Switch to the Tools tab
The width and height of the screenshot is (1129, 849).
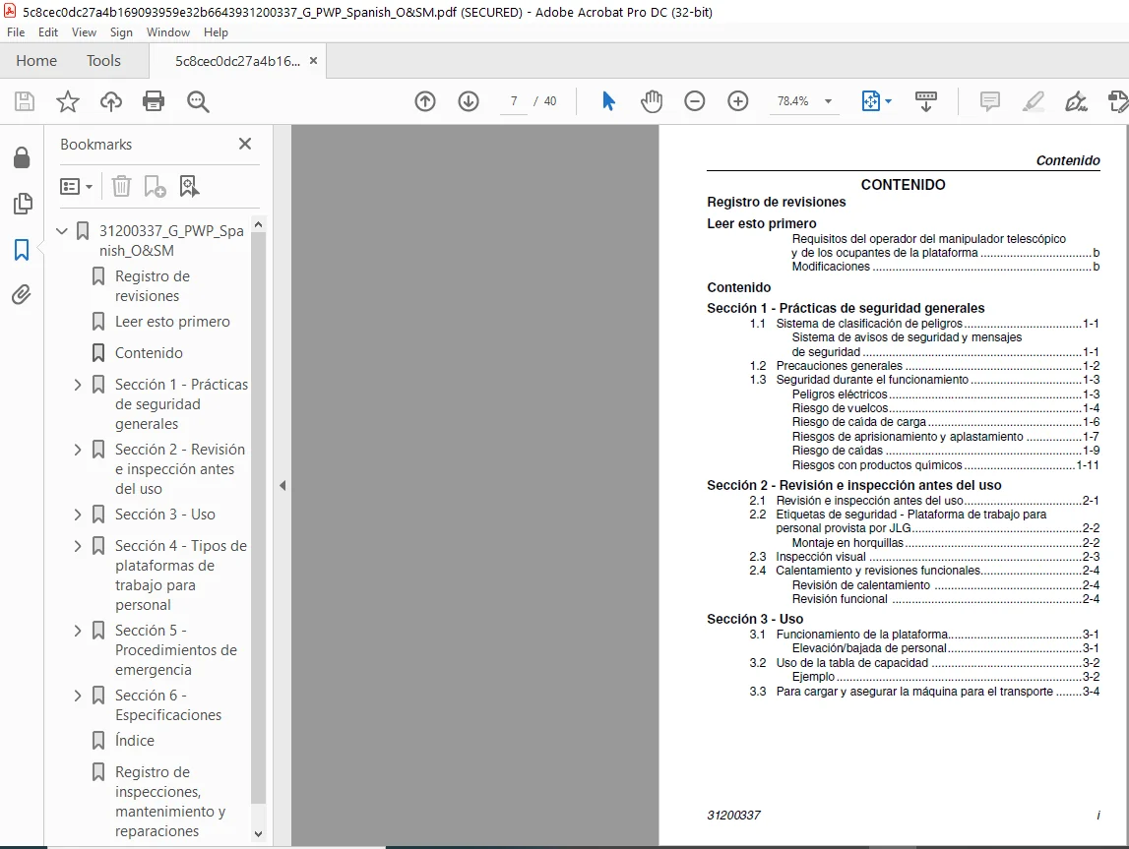point(103,61)
